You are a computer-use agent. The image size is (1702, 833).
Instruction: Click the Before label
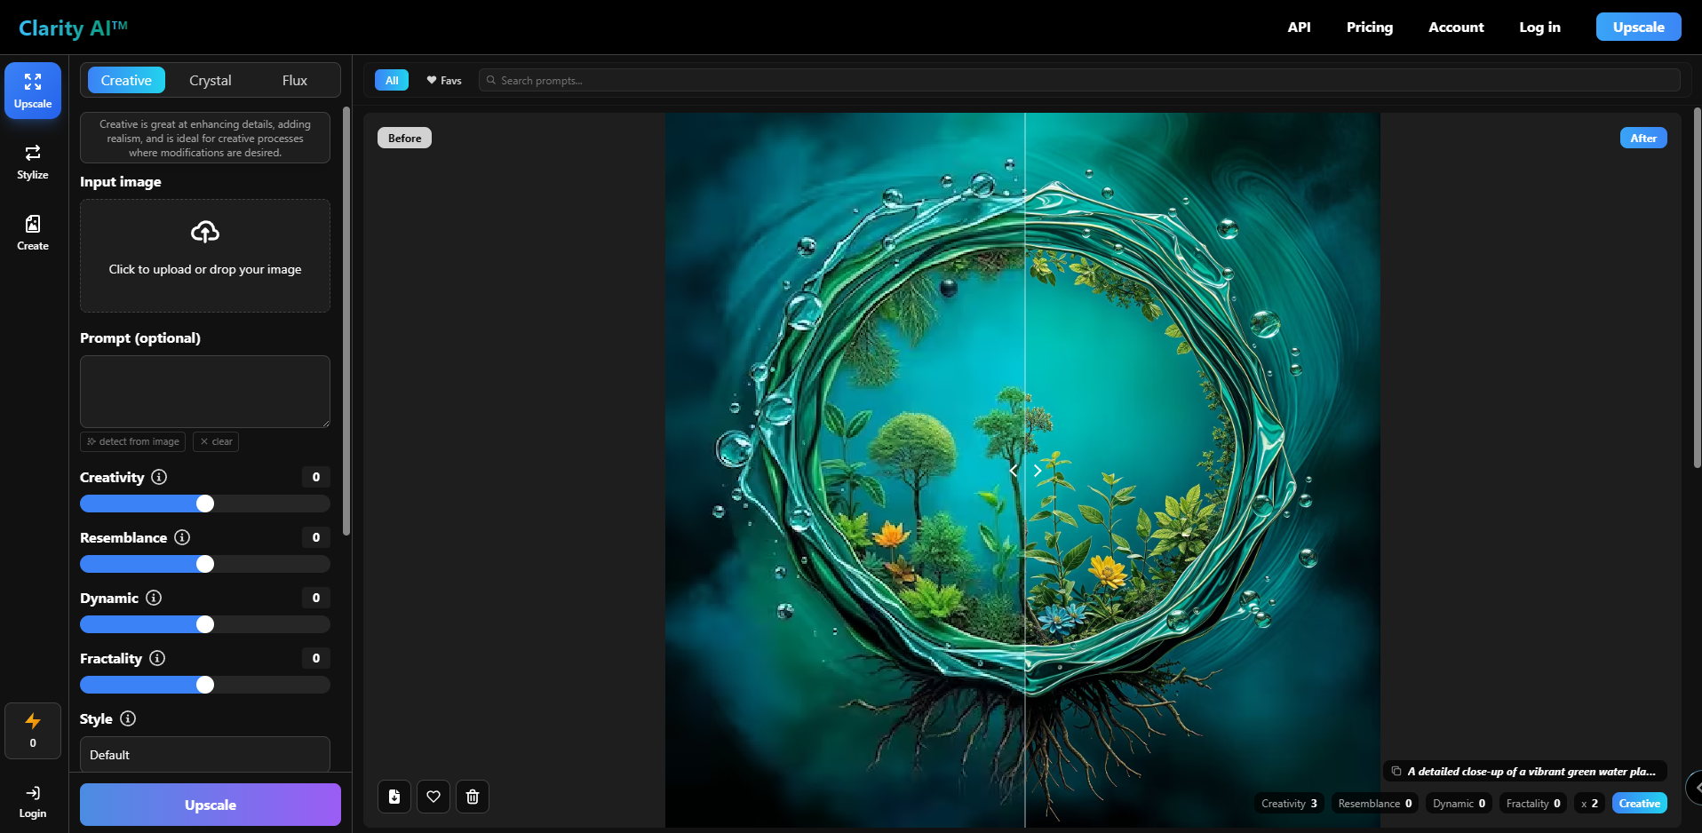(x=404, y=138)
